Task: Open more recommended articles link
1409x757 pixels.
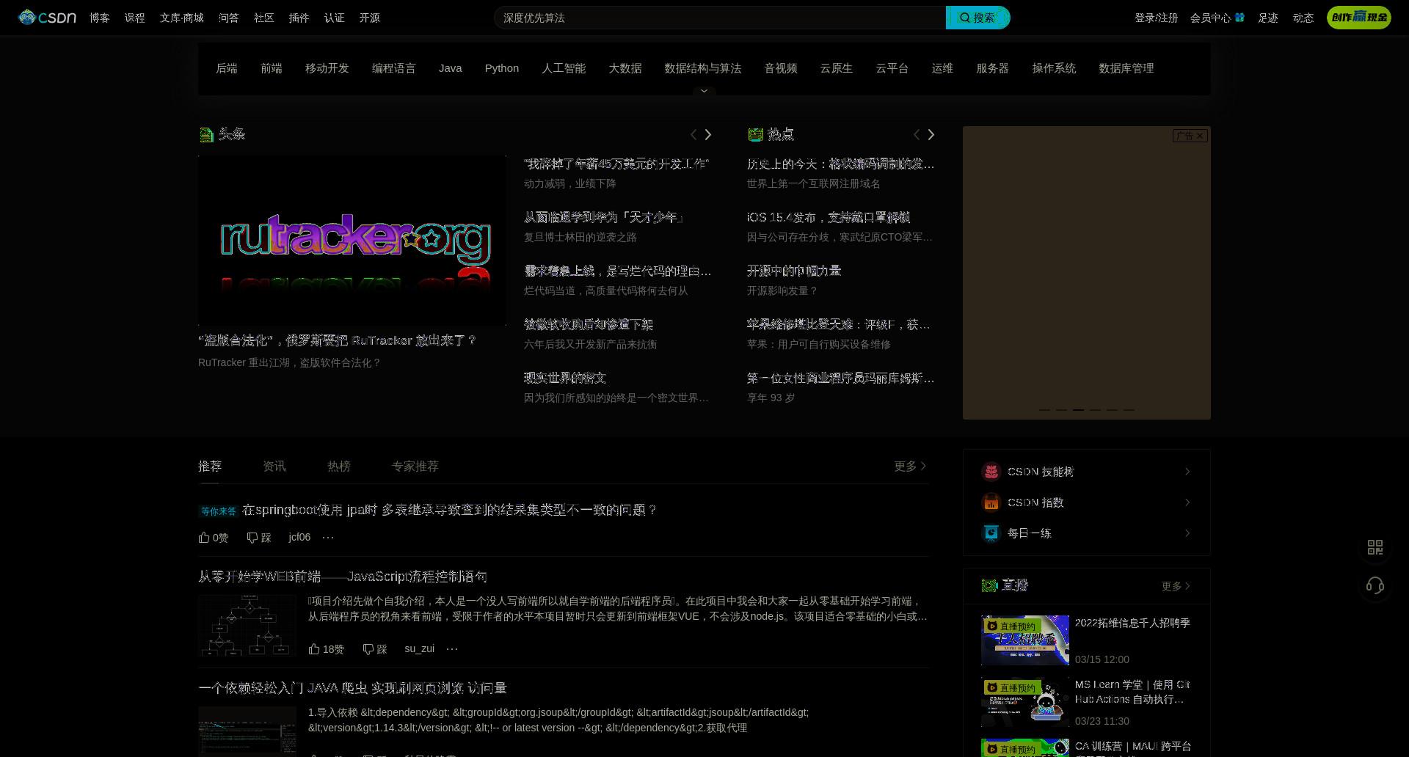Action: 911,466
